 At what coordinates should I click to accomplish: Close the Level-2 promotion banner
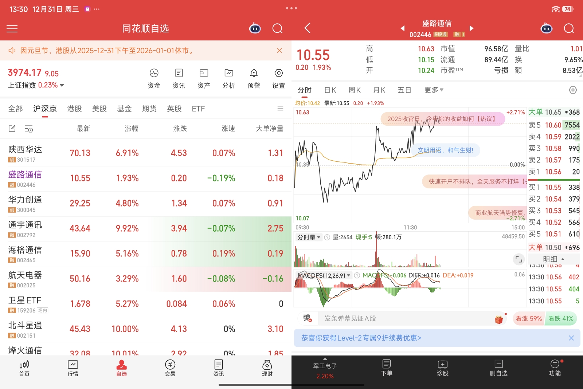point(571,338)
